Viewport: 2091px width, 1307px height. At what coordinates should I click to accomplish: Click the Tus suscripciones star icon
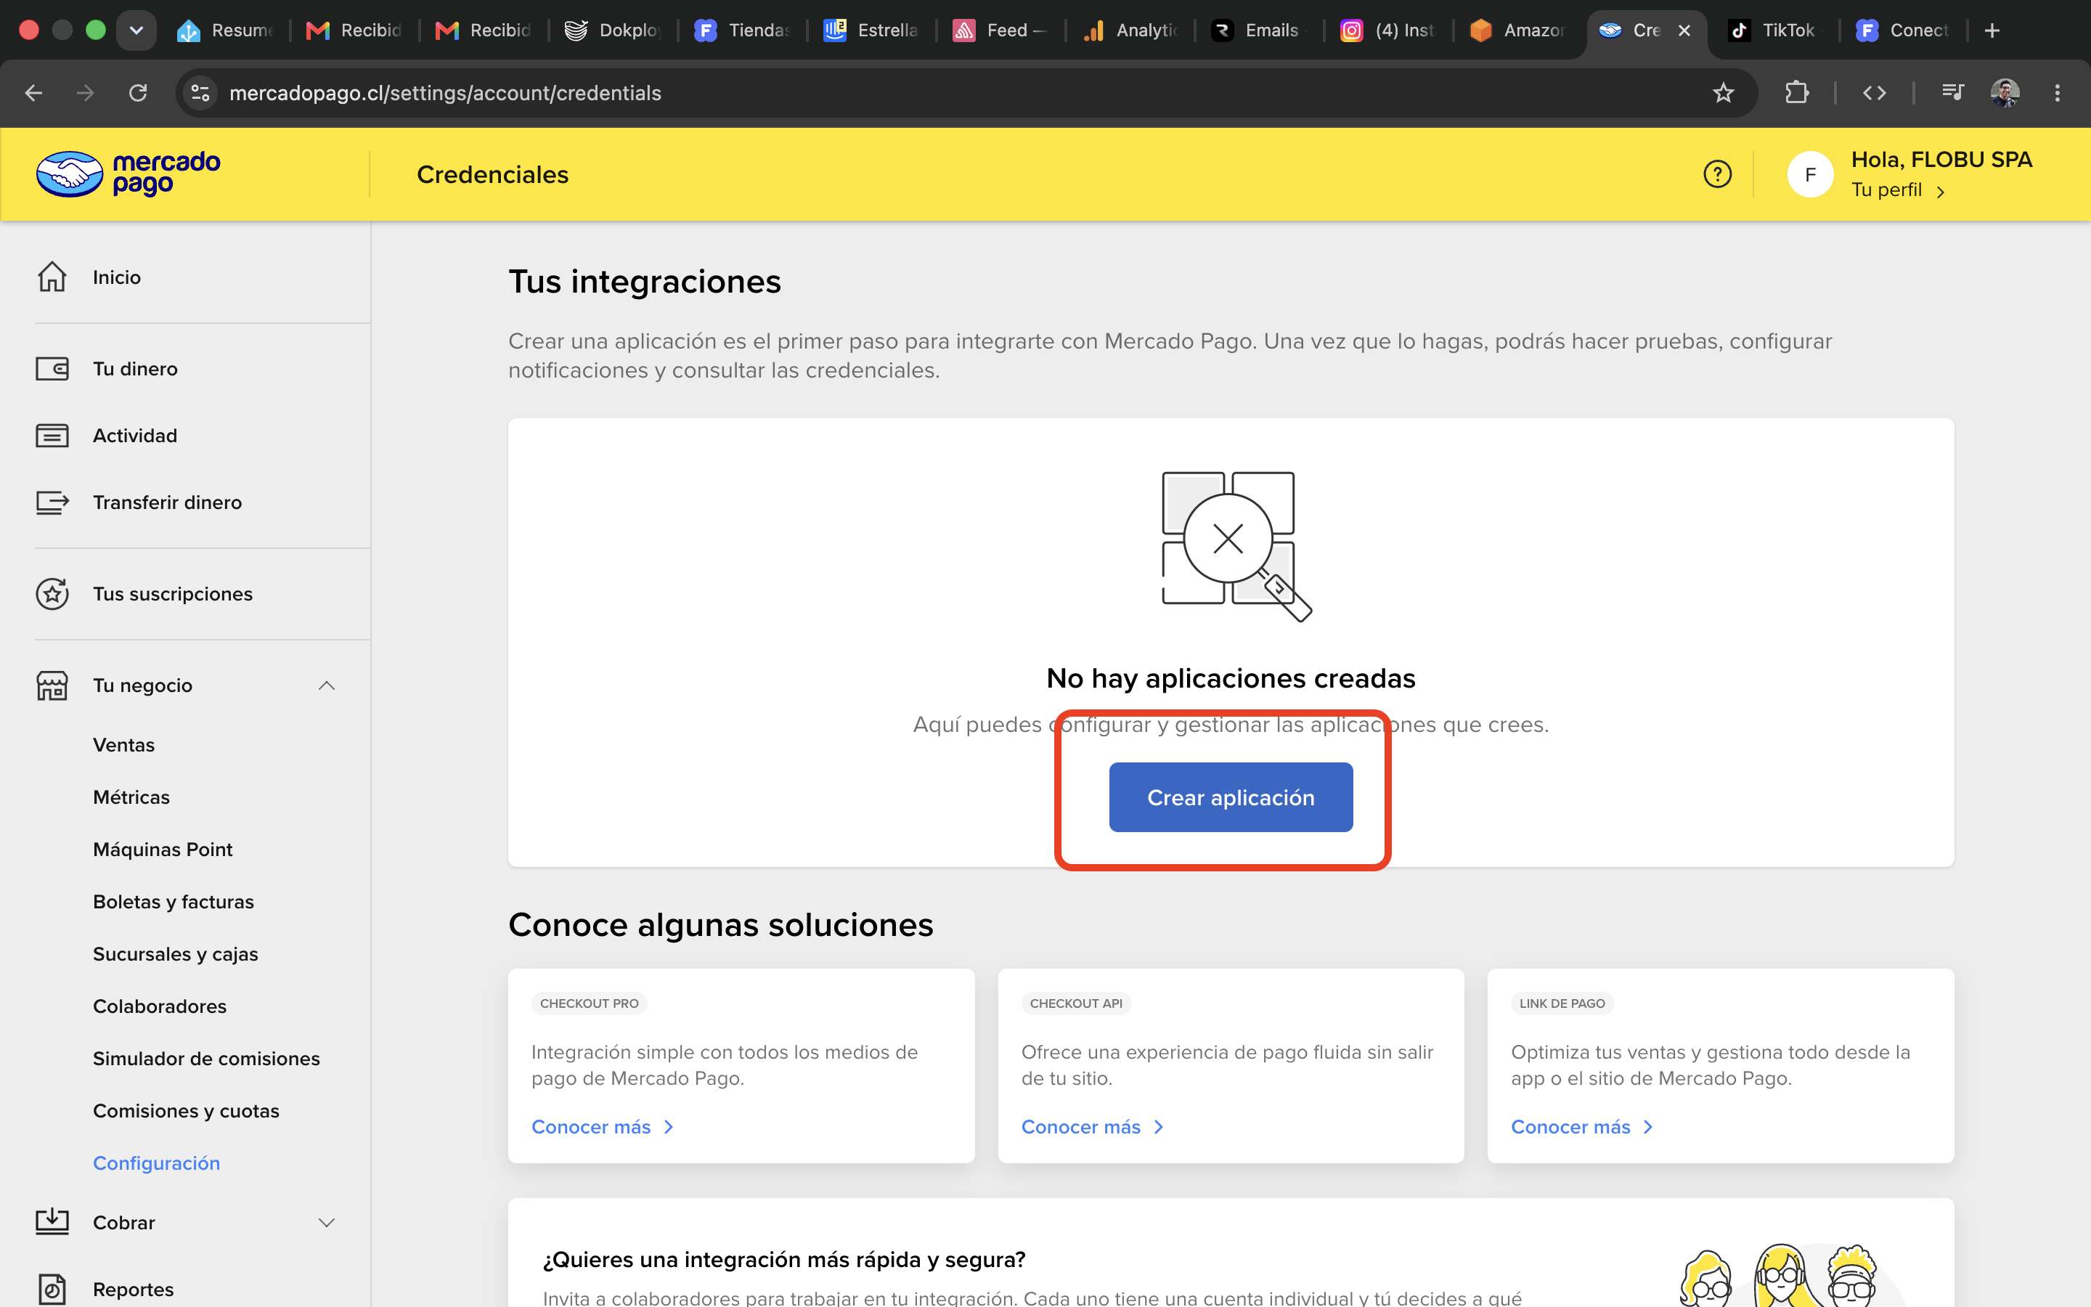pos(52,594)
